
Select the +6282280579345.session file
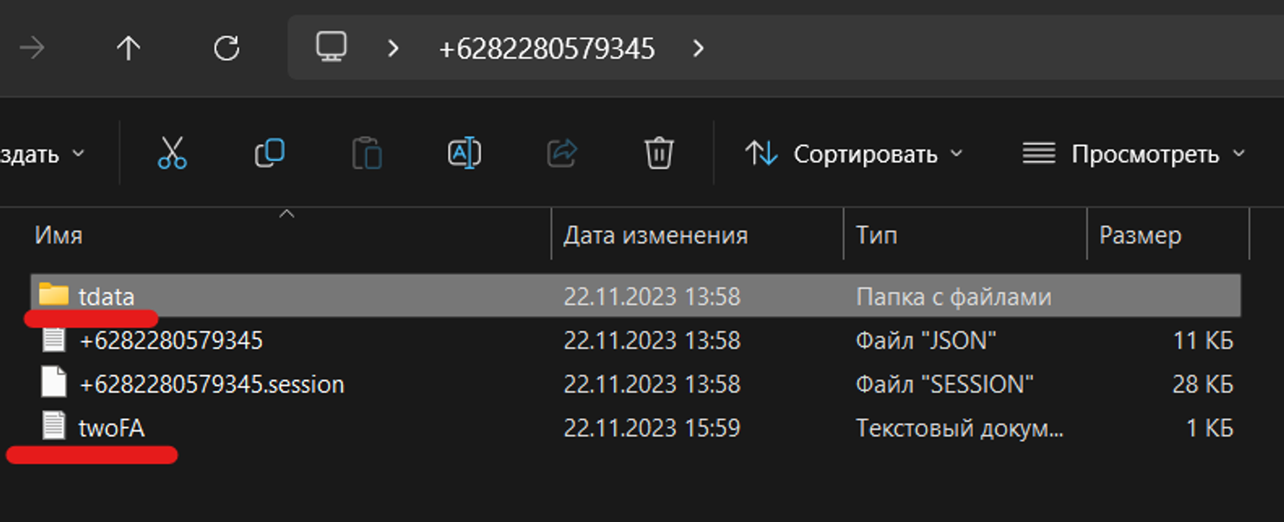click(212, 384)
